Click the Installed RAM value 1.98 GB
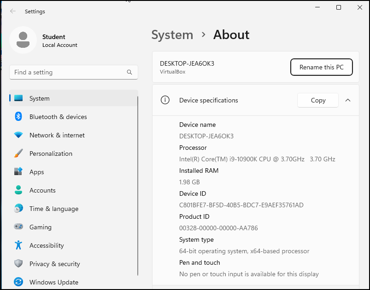370x290 pixels. point(189,182)
